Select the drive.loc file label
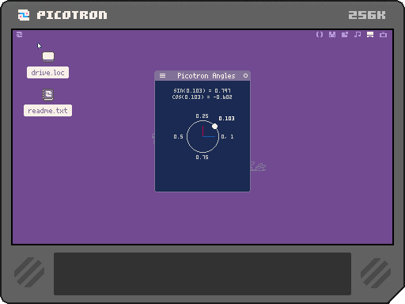 pyautogui.click(x=47, y=73)
